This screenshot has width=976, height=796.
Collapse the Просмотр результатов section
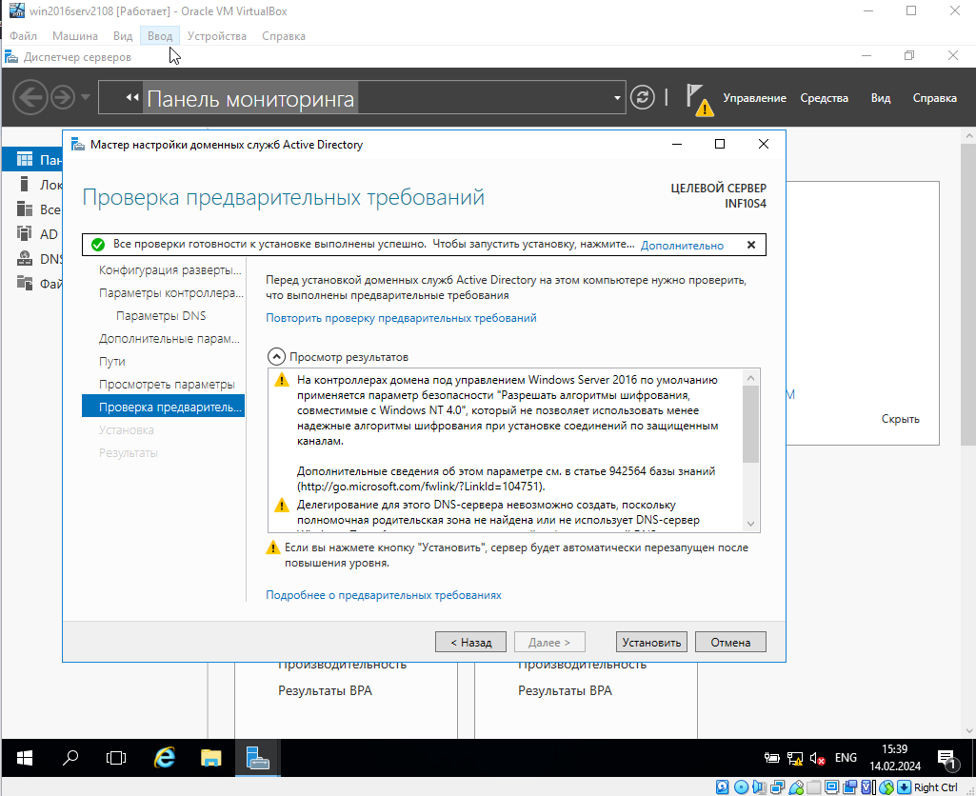coord(276,357)
